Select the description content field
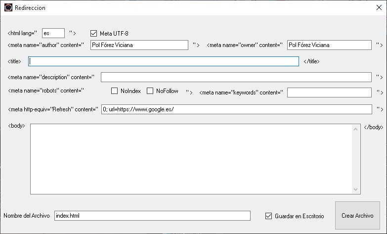This screenshot has width=387, height=234. (x=236, y=77)
